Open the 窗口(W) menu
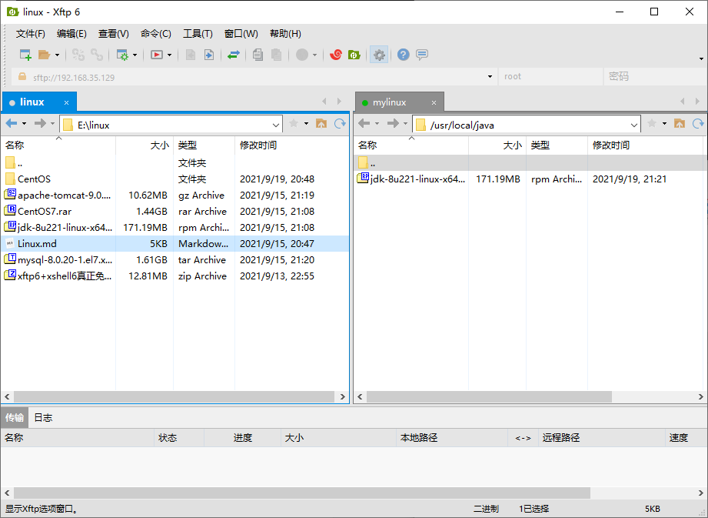This screenshot has height=518, width=708. click(x=241, y=34)
